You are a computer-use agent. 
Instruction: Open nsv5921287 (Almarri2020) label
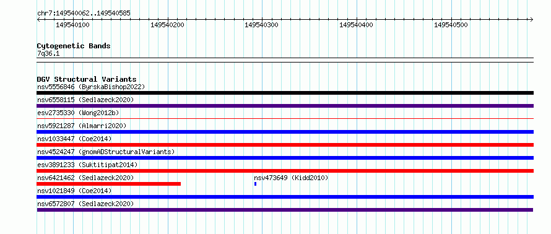click(82, 126)
